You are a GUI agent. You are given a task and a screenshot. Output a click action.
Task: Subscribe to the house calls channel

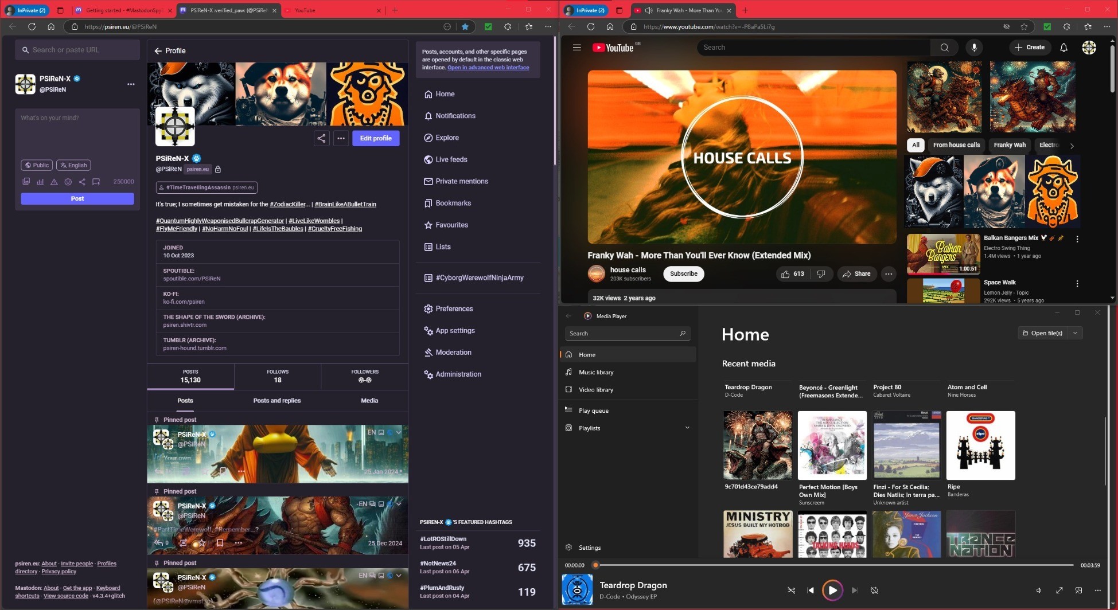click(684, 274)
